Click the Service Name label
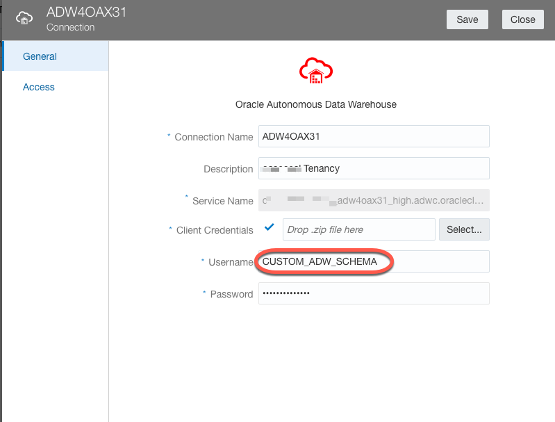555x422 pixels. tap(223, 201)
